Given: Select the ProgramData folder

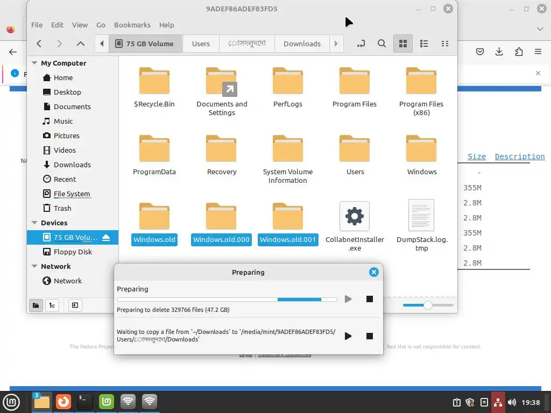Looking at the screenshot, I should (154, 155).
